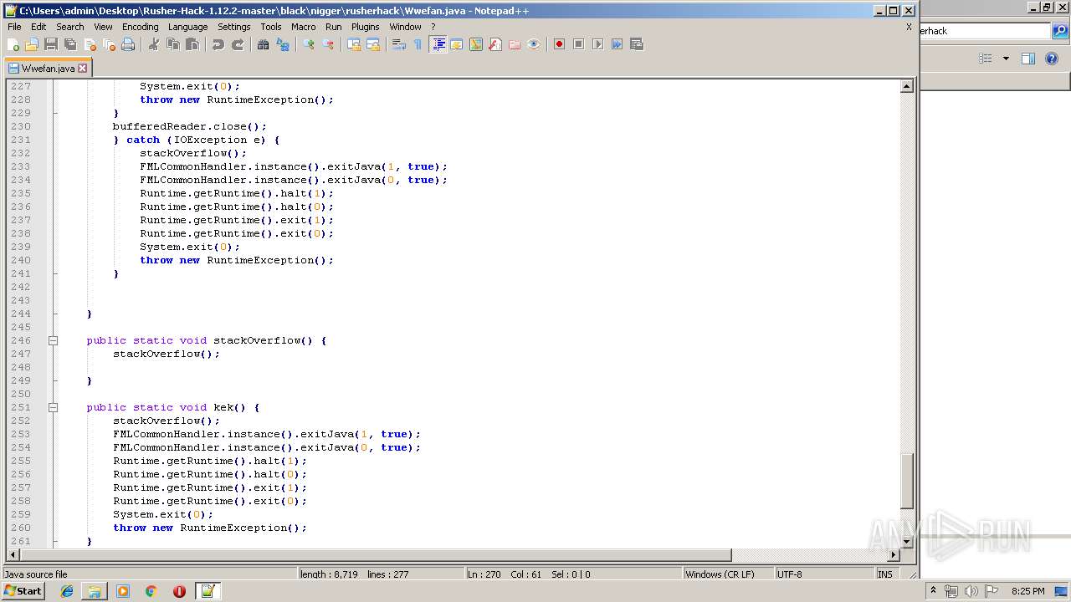
Task: Collapse the kek() method fold marker
Action: coord(53,407)
